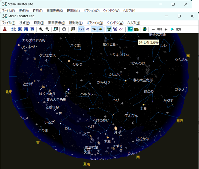Toggle the galaxy deep-sky objects display
199x169 pixels.
[94, 29]
